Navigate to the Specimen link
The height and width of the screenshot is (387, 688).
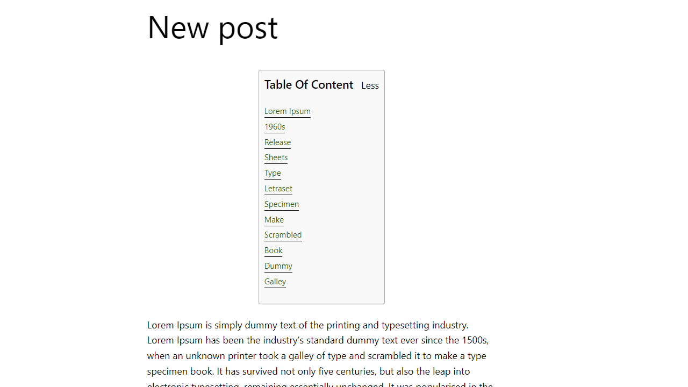281,204
